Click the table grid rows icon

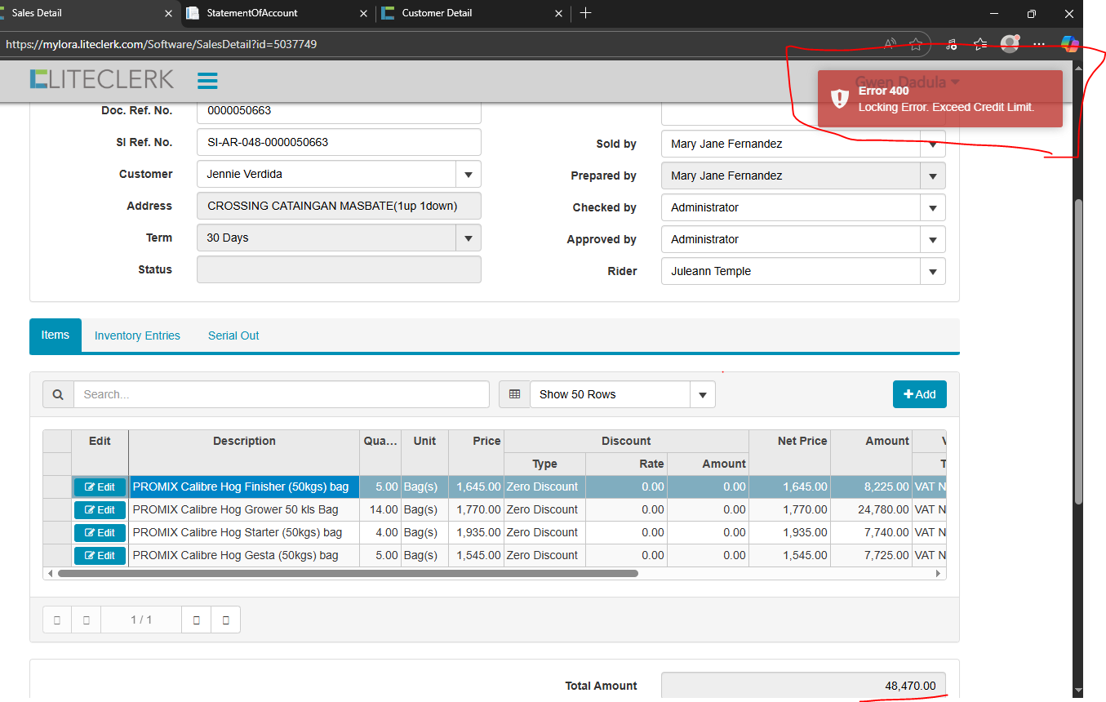tap(514, 394)
